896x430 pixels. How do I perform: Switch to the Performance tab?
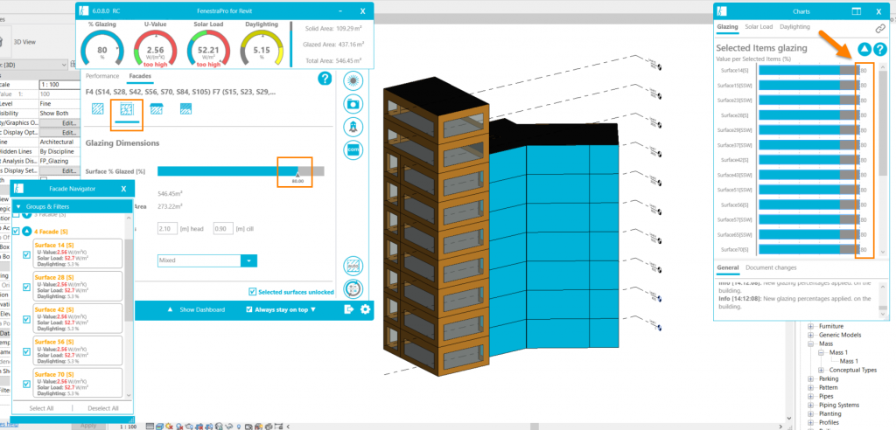click(102, 76)
